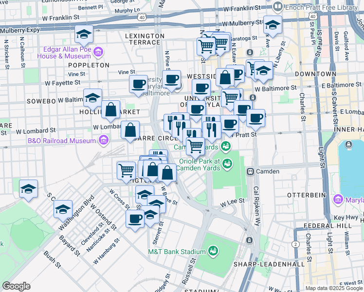Screen dimensions: 364x292
Task: Click the M&T Bank Stadium label
Action: point(177,252)
